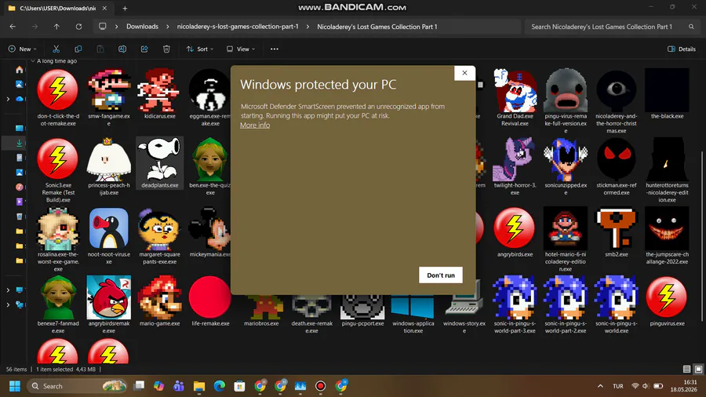Click the Don't run button

click(441, 275)
